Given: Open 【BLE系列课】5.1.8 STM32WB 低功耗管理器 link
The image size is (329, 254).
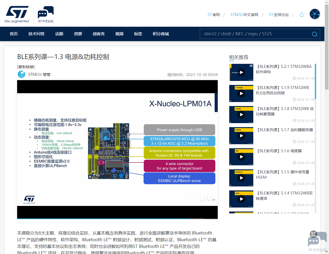Looking at the screenshot, I should 285,111.
